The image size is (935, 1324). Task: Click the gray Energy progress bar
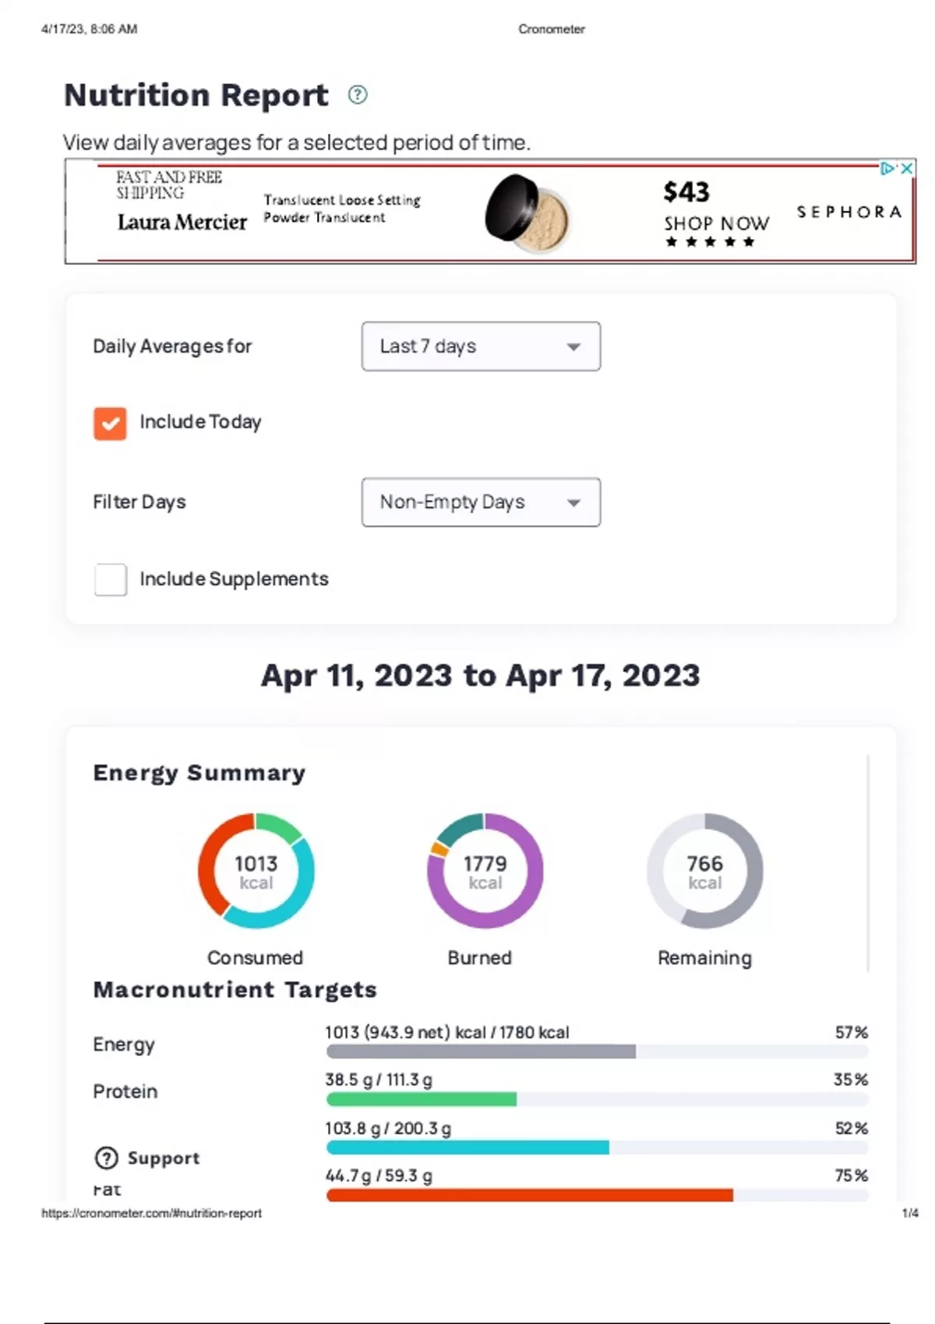tap(481, 1052)
